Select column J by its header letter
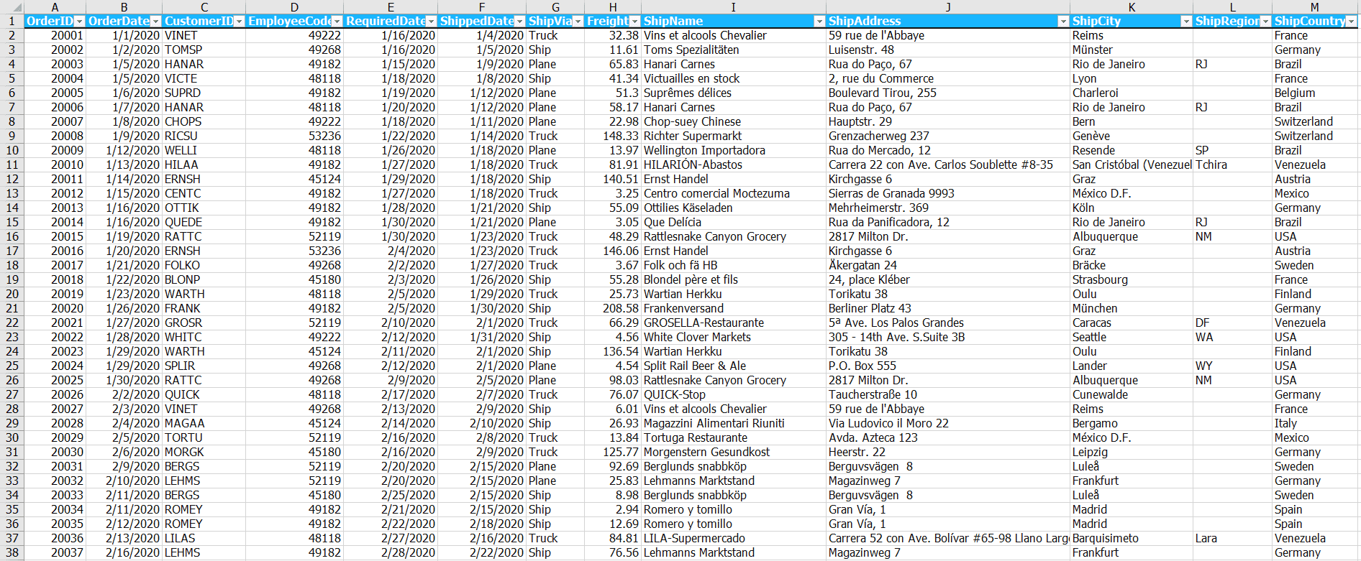This screenshot has width=1361, height=561. pyautogui.click(x=947, y=7)
